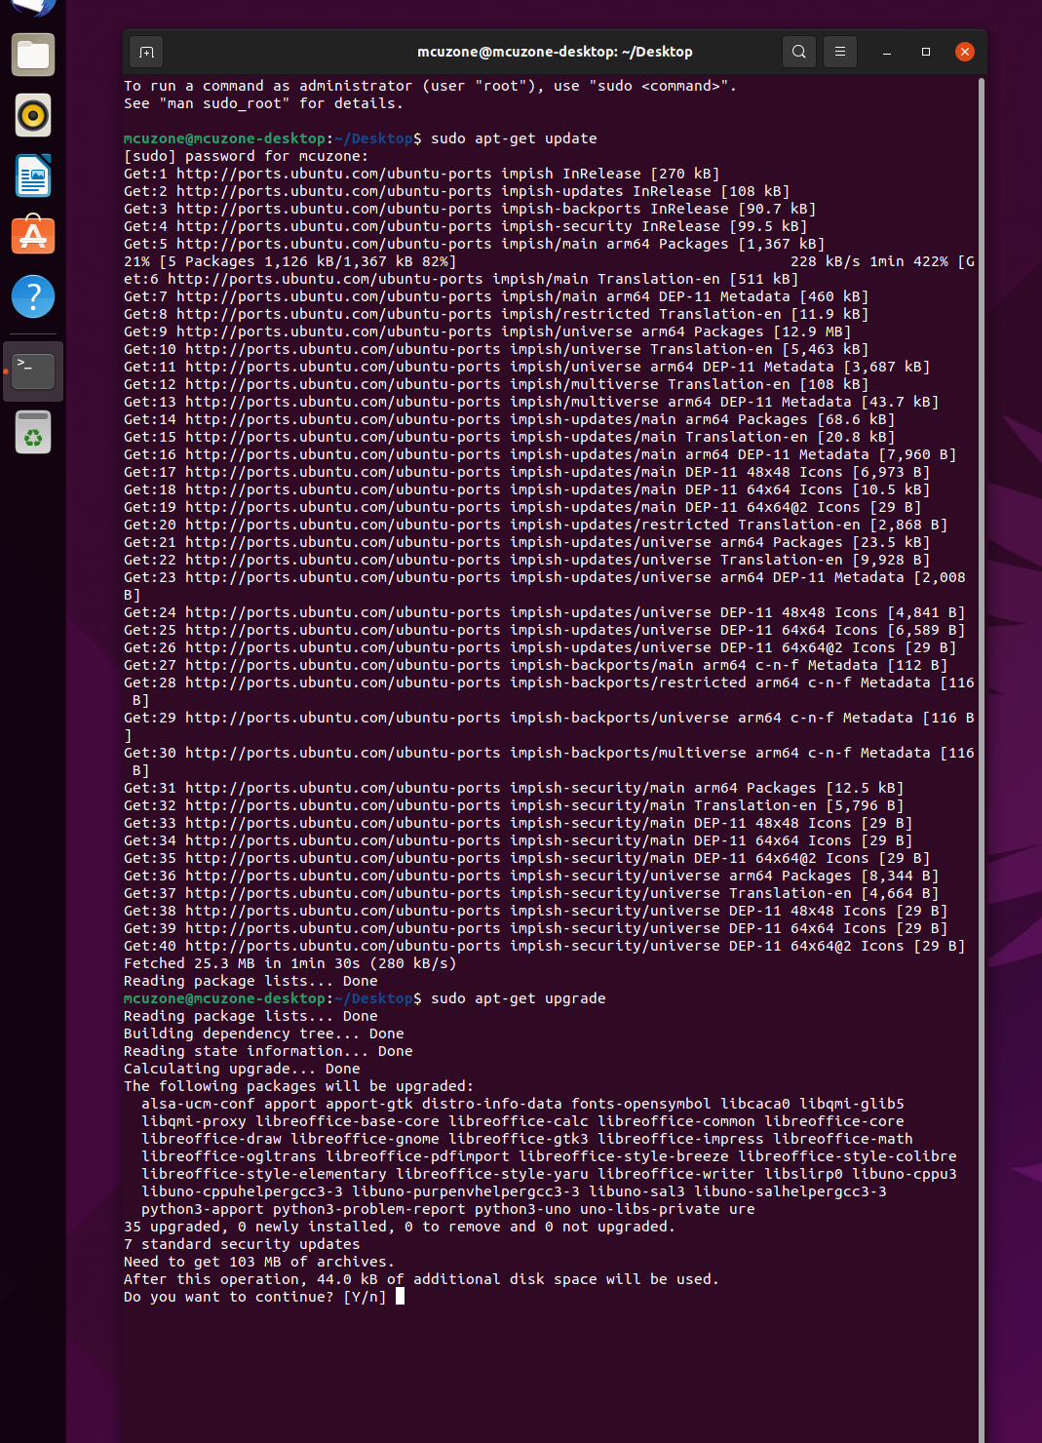Click the 'To run a command as administrator' line
The image size is (1042, 1443).
[430, 86]
